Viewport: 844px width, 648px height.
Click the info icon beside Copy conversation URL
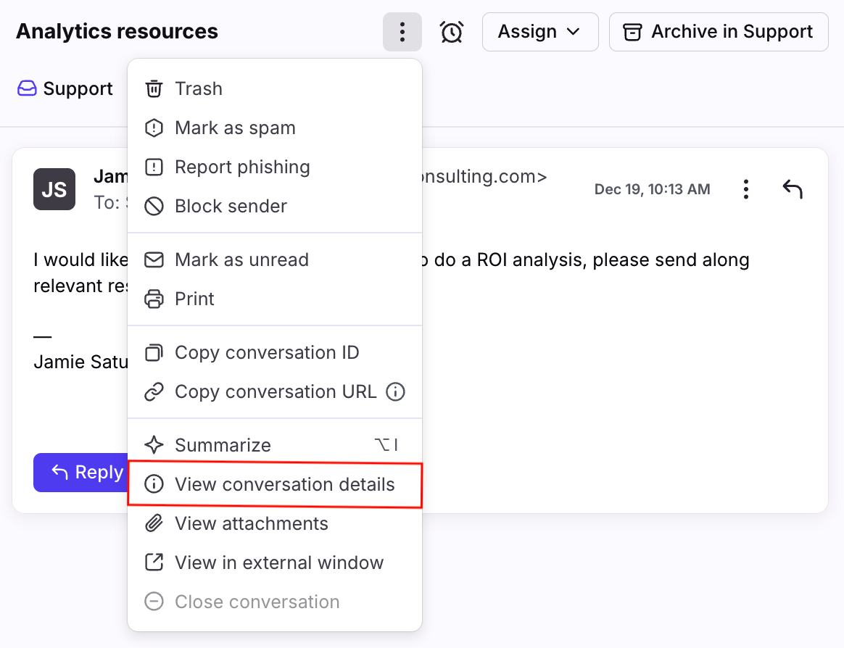point(395,392)
